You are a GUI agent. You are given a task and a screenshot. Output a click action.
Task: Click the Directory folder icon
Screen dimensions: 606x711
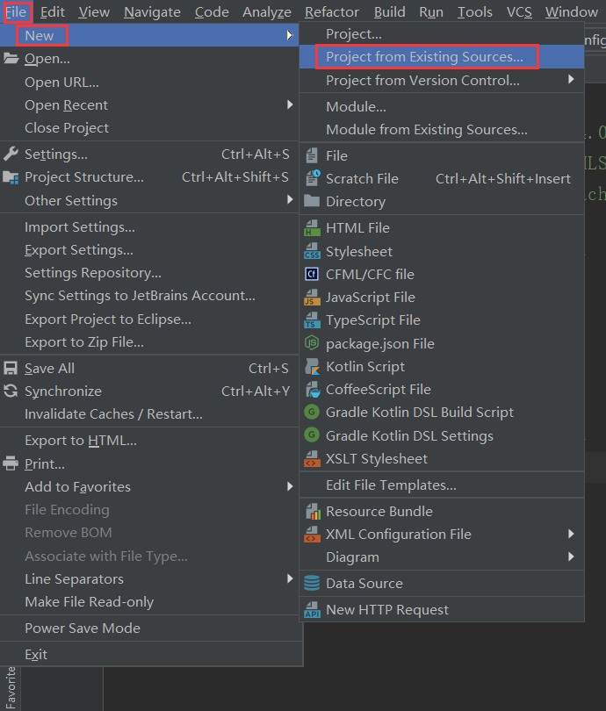tap(312, 201)
